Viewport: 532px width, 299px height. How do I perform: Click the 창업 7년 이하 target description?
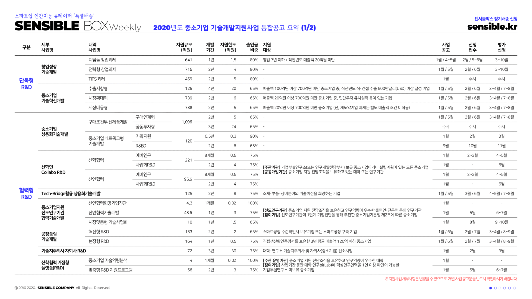299,60
